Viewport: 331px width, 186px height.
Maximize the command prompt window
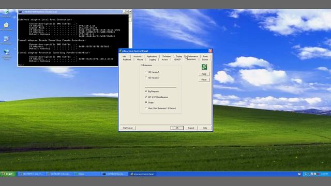click(x=127, y=11)
